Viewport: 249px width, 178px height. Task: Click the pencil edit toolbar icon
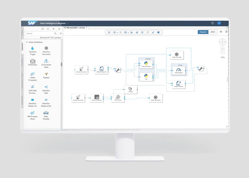tap(153, 32)
